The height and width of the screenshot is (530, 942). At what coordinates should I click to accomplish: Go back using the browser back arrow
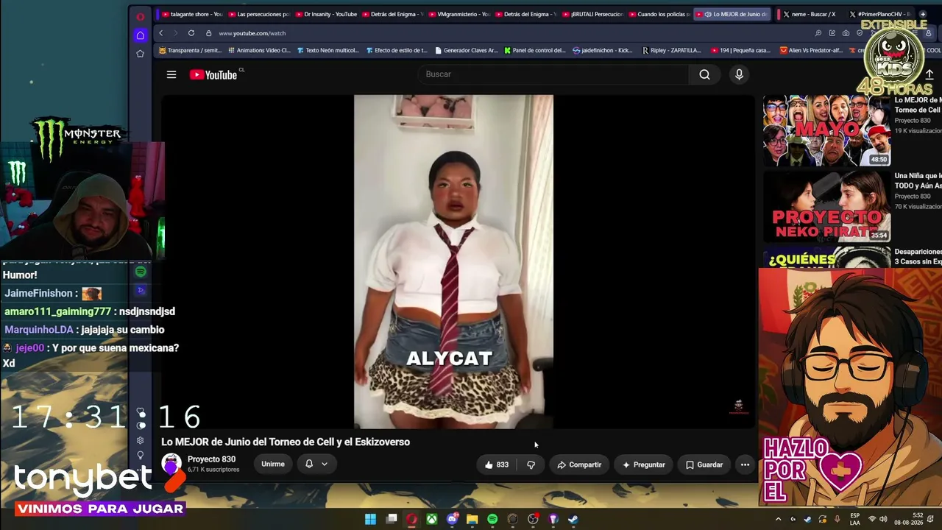(161, 33)
